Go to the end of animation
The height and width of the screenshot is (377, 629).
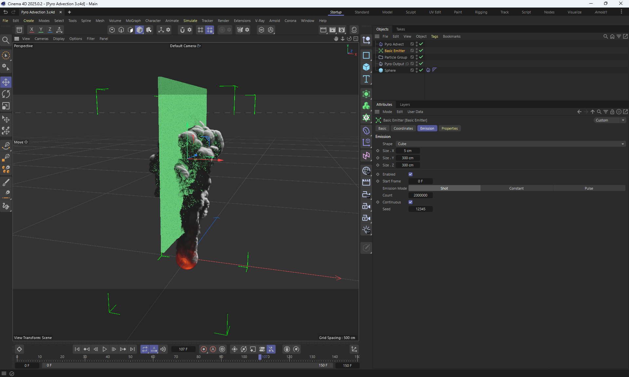(x=132, y=349)
